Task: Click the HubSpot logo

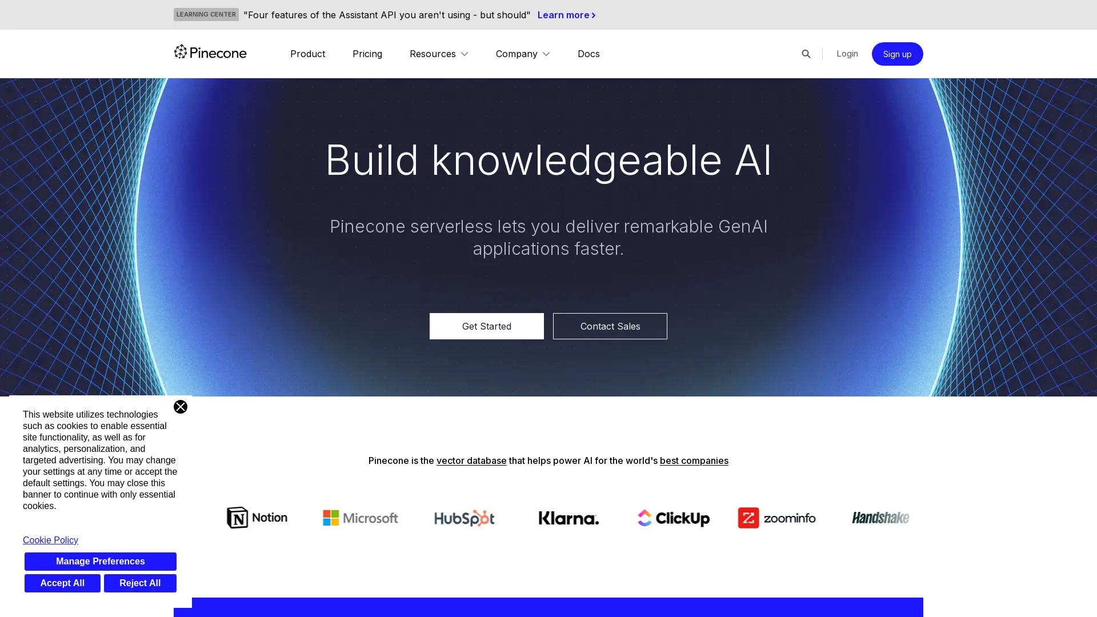Action: (464, 518)
